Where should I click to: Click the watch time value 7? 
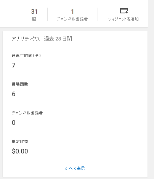(14, 65)
